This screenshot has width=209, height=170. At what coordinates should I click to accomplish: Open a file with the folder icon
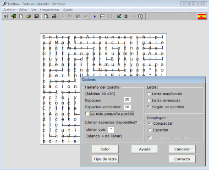click(28, 16)
